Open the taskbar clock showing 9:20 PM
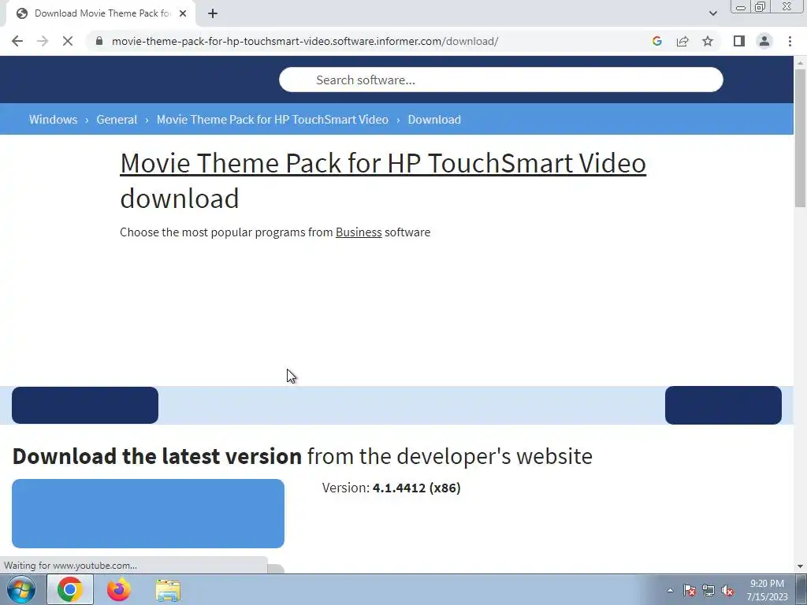The image size is (807, 605). 767,590
